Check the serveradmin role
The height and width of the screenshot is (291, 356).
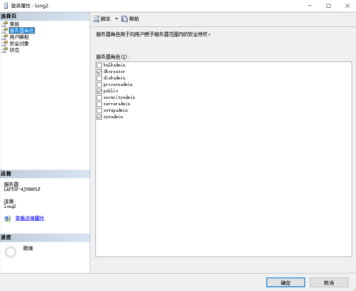(x=99, y=104)
